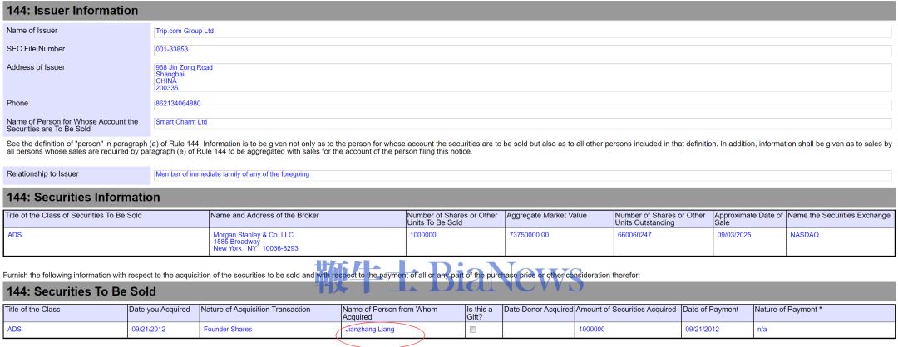898x347 pixels.
Task: Click the Smart Charm Ltd field
Action: [522, 123]
